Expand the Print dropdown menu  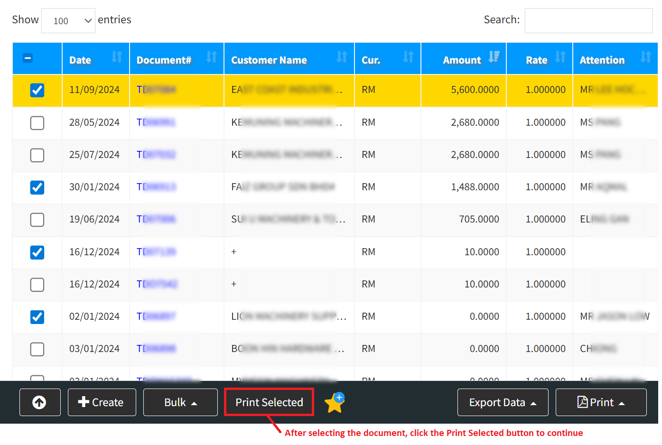coord(601,402)
